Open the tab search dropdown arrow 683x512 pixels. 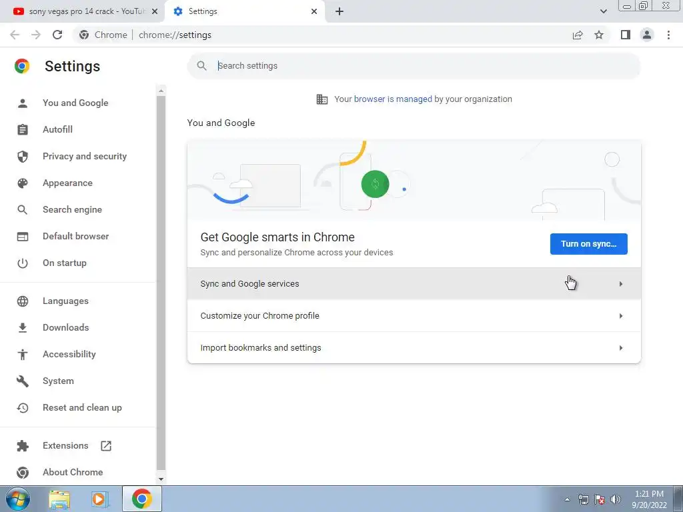point(603,11)
